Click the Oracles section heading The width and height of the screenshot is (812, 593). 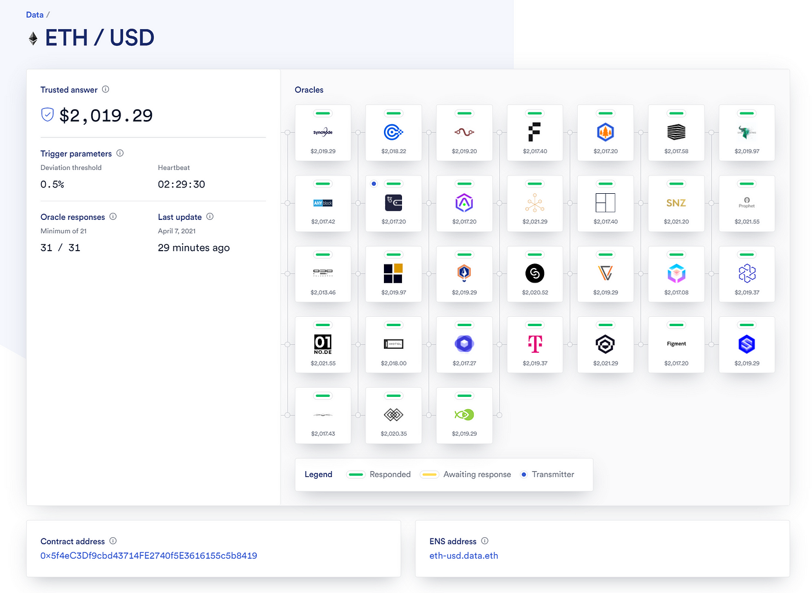click(309, 90)
